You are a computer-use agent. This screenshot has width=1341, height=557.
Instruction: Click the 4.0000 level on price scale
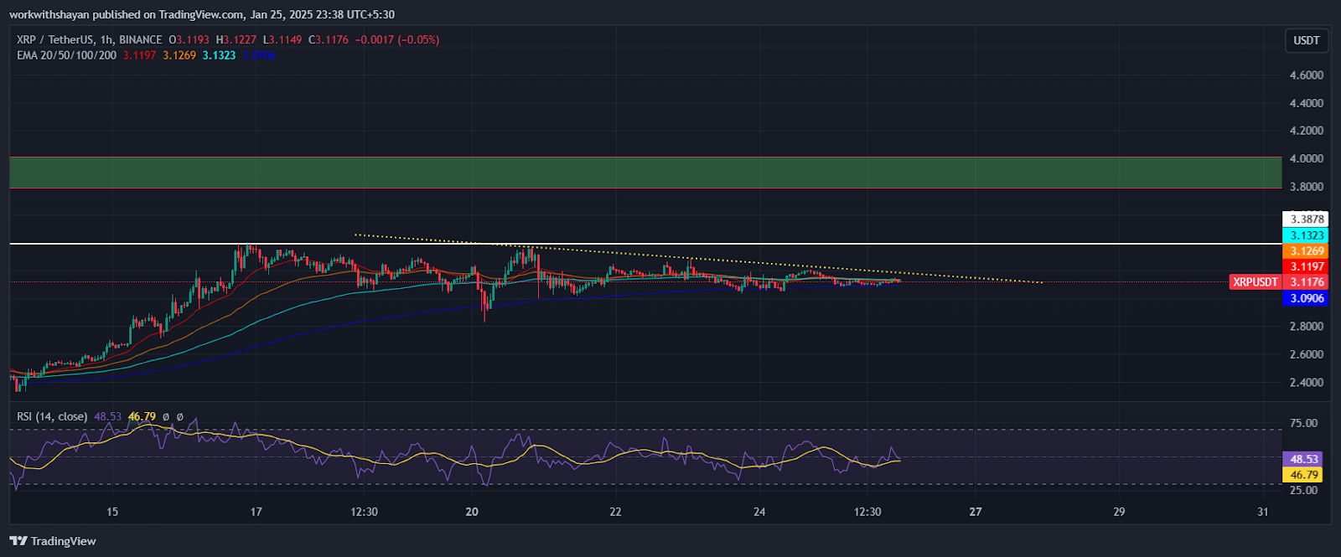point(1306,158)
